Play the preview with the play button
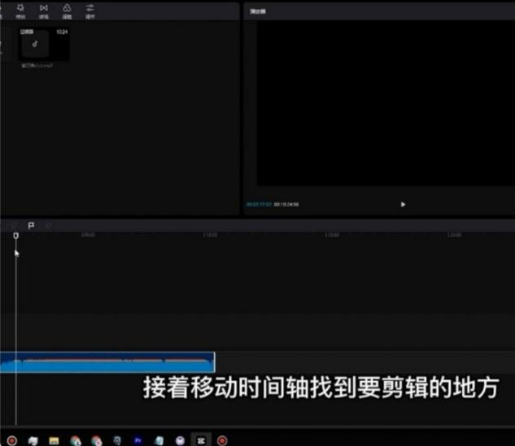 point(403,204)
